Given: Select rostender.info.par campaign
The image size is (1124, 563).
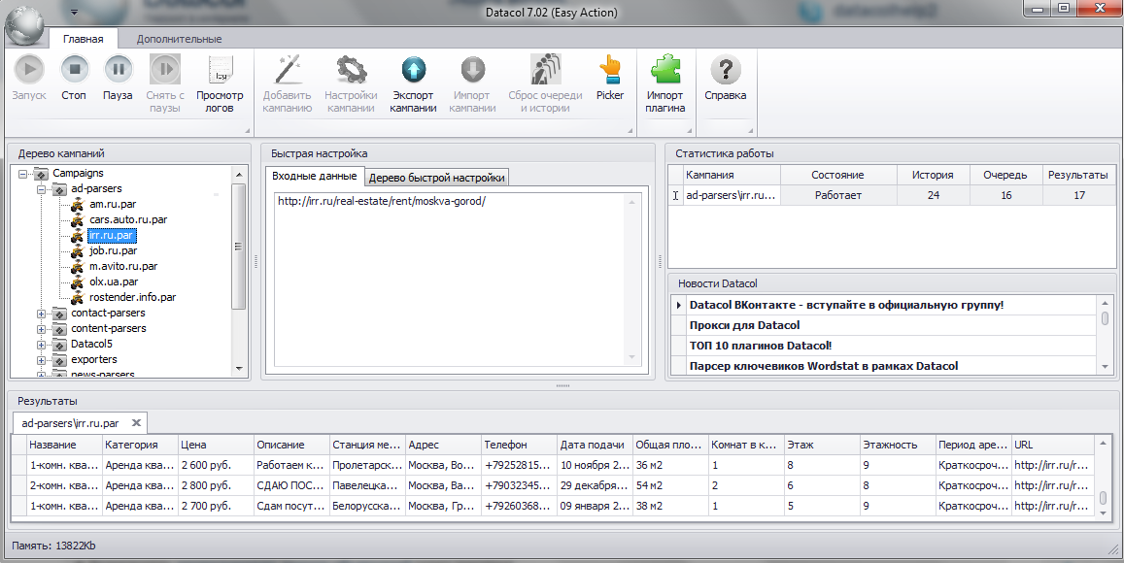Looking at the screenshot, I should point(133,297).
